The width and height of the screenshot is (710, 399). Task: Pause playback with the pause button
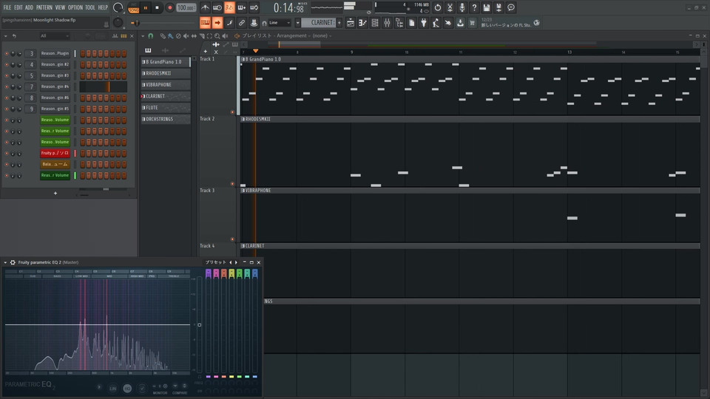tap(146, 7)
